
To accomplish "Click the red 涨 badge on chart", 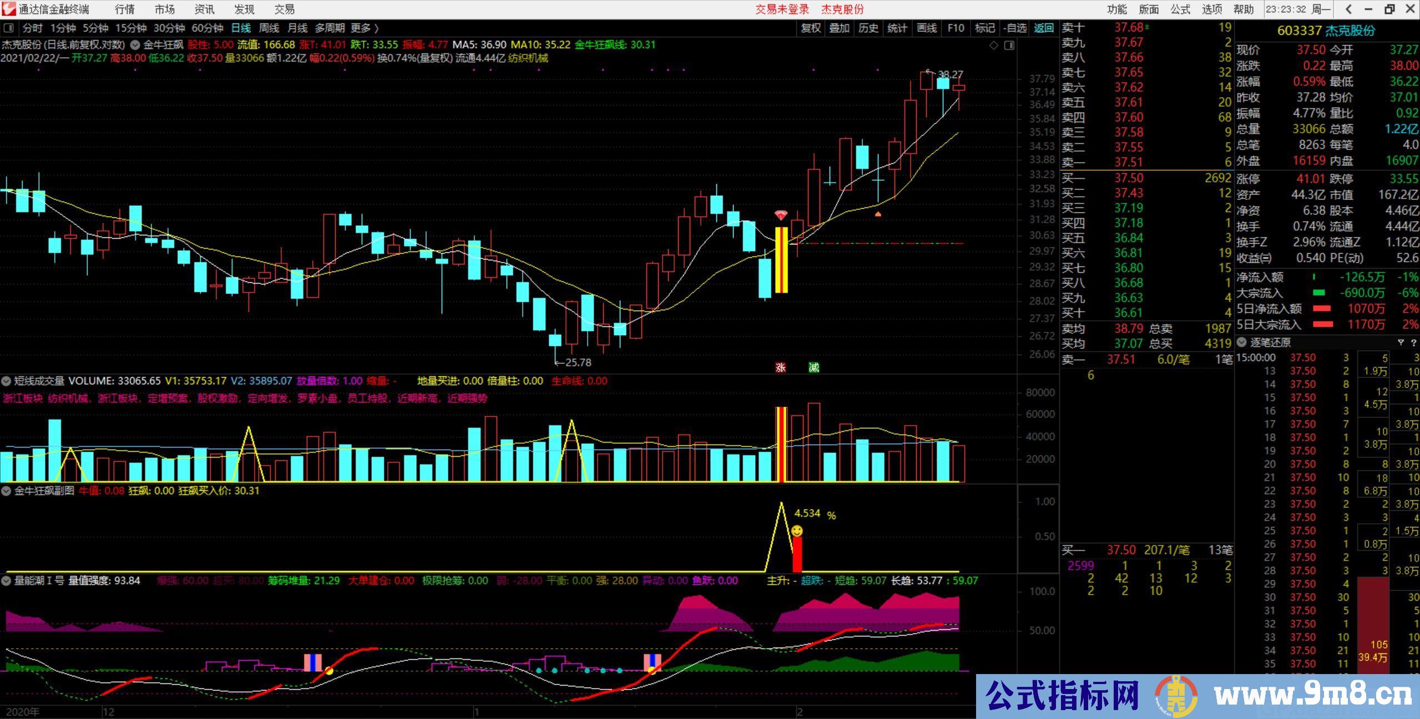I will click(x=781, y=367).
